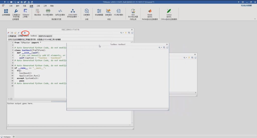Viewport: 257px width, 138px height.
Task: Open CANoe 自动化 control module
Action: tap(169, 12)
